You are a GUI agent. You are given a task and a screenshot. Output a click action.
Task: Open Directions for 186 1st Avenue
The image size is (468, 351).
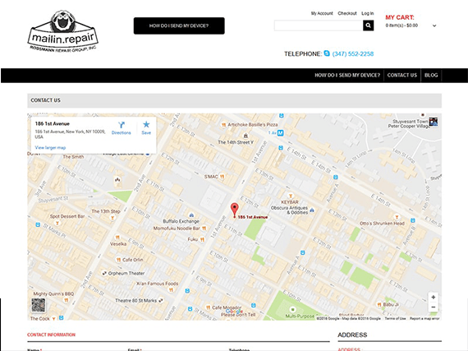(x=122, y=128)
